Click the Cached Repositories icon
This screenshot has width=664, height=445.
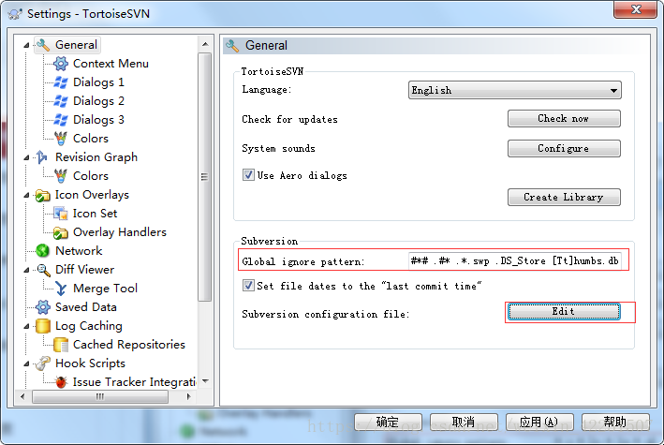pyautogui.click(x=61, y=345)
